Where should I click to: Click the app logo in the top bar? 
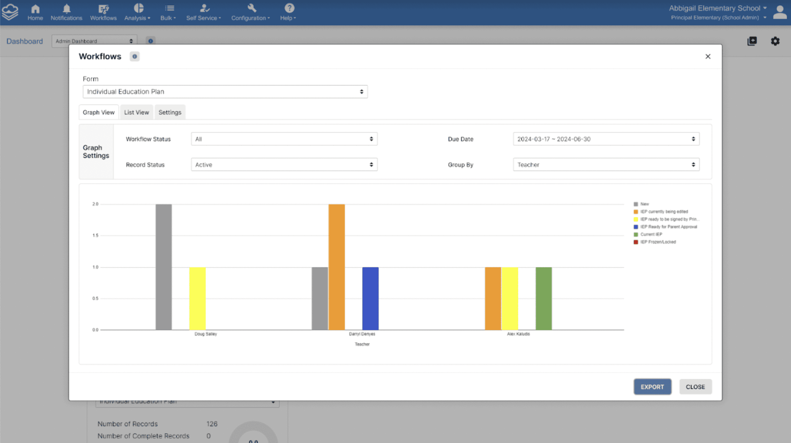pos(10,12)
